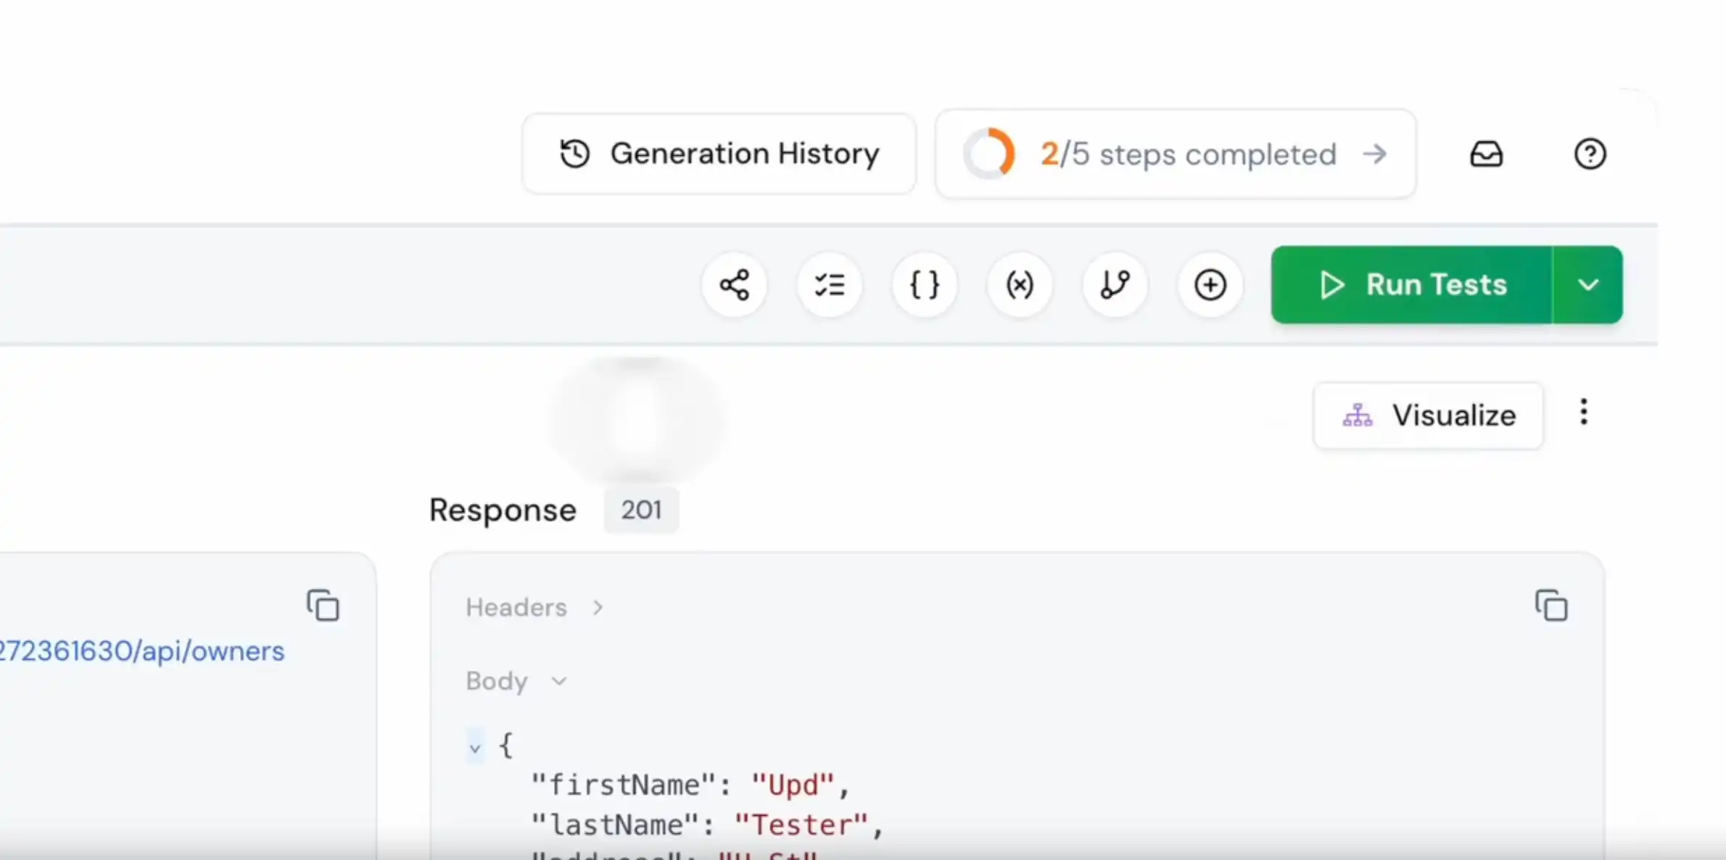Screen dimensions: 1726x860
Task: Click the share icon in the toolbar
Action: click(x=735, y=284)
